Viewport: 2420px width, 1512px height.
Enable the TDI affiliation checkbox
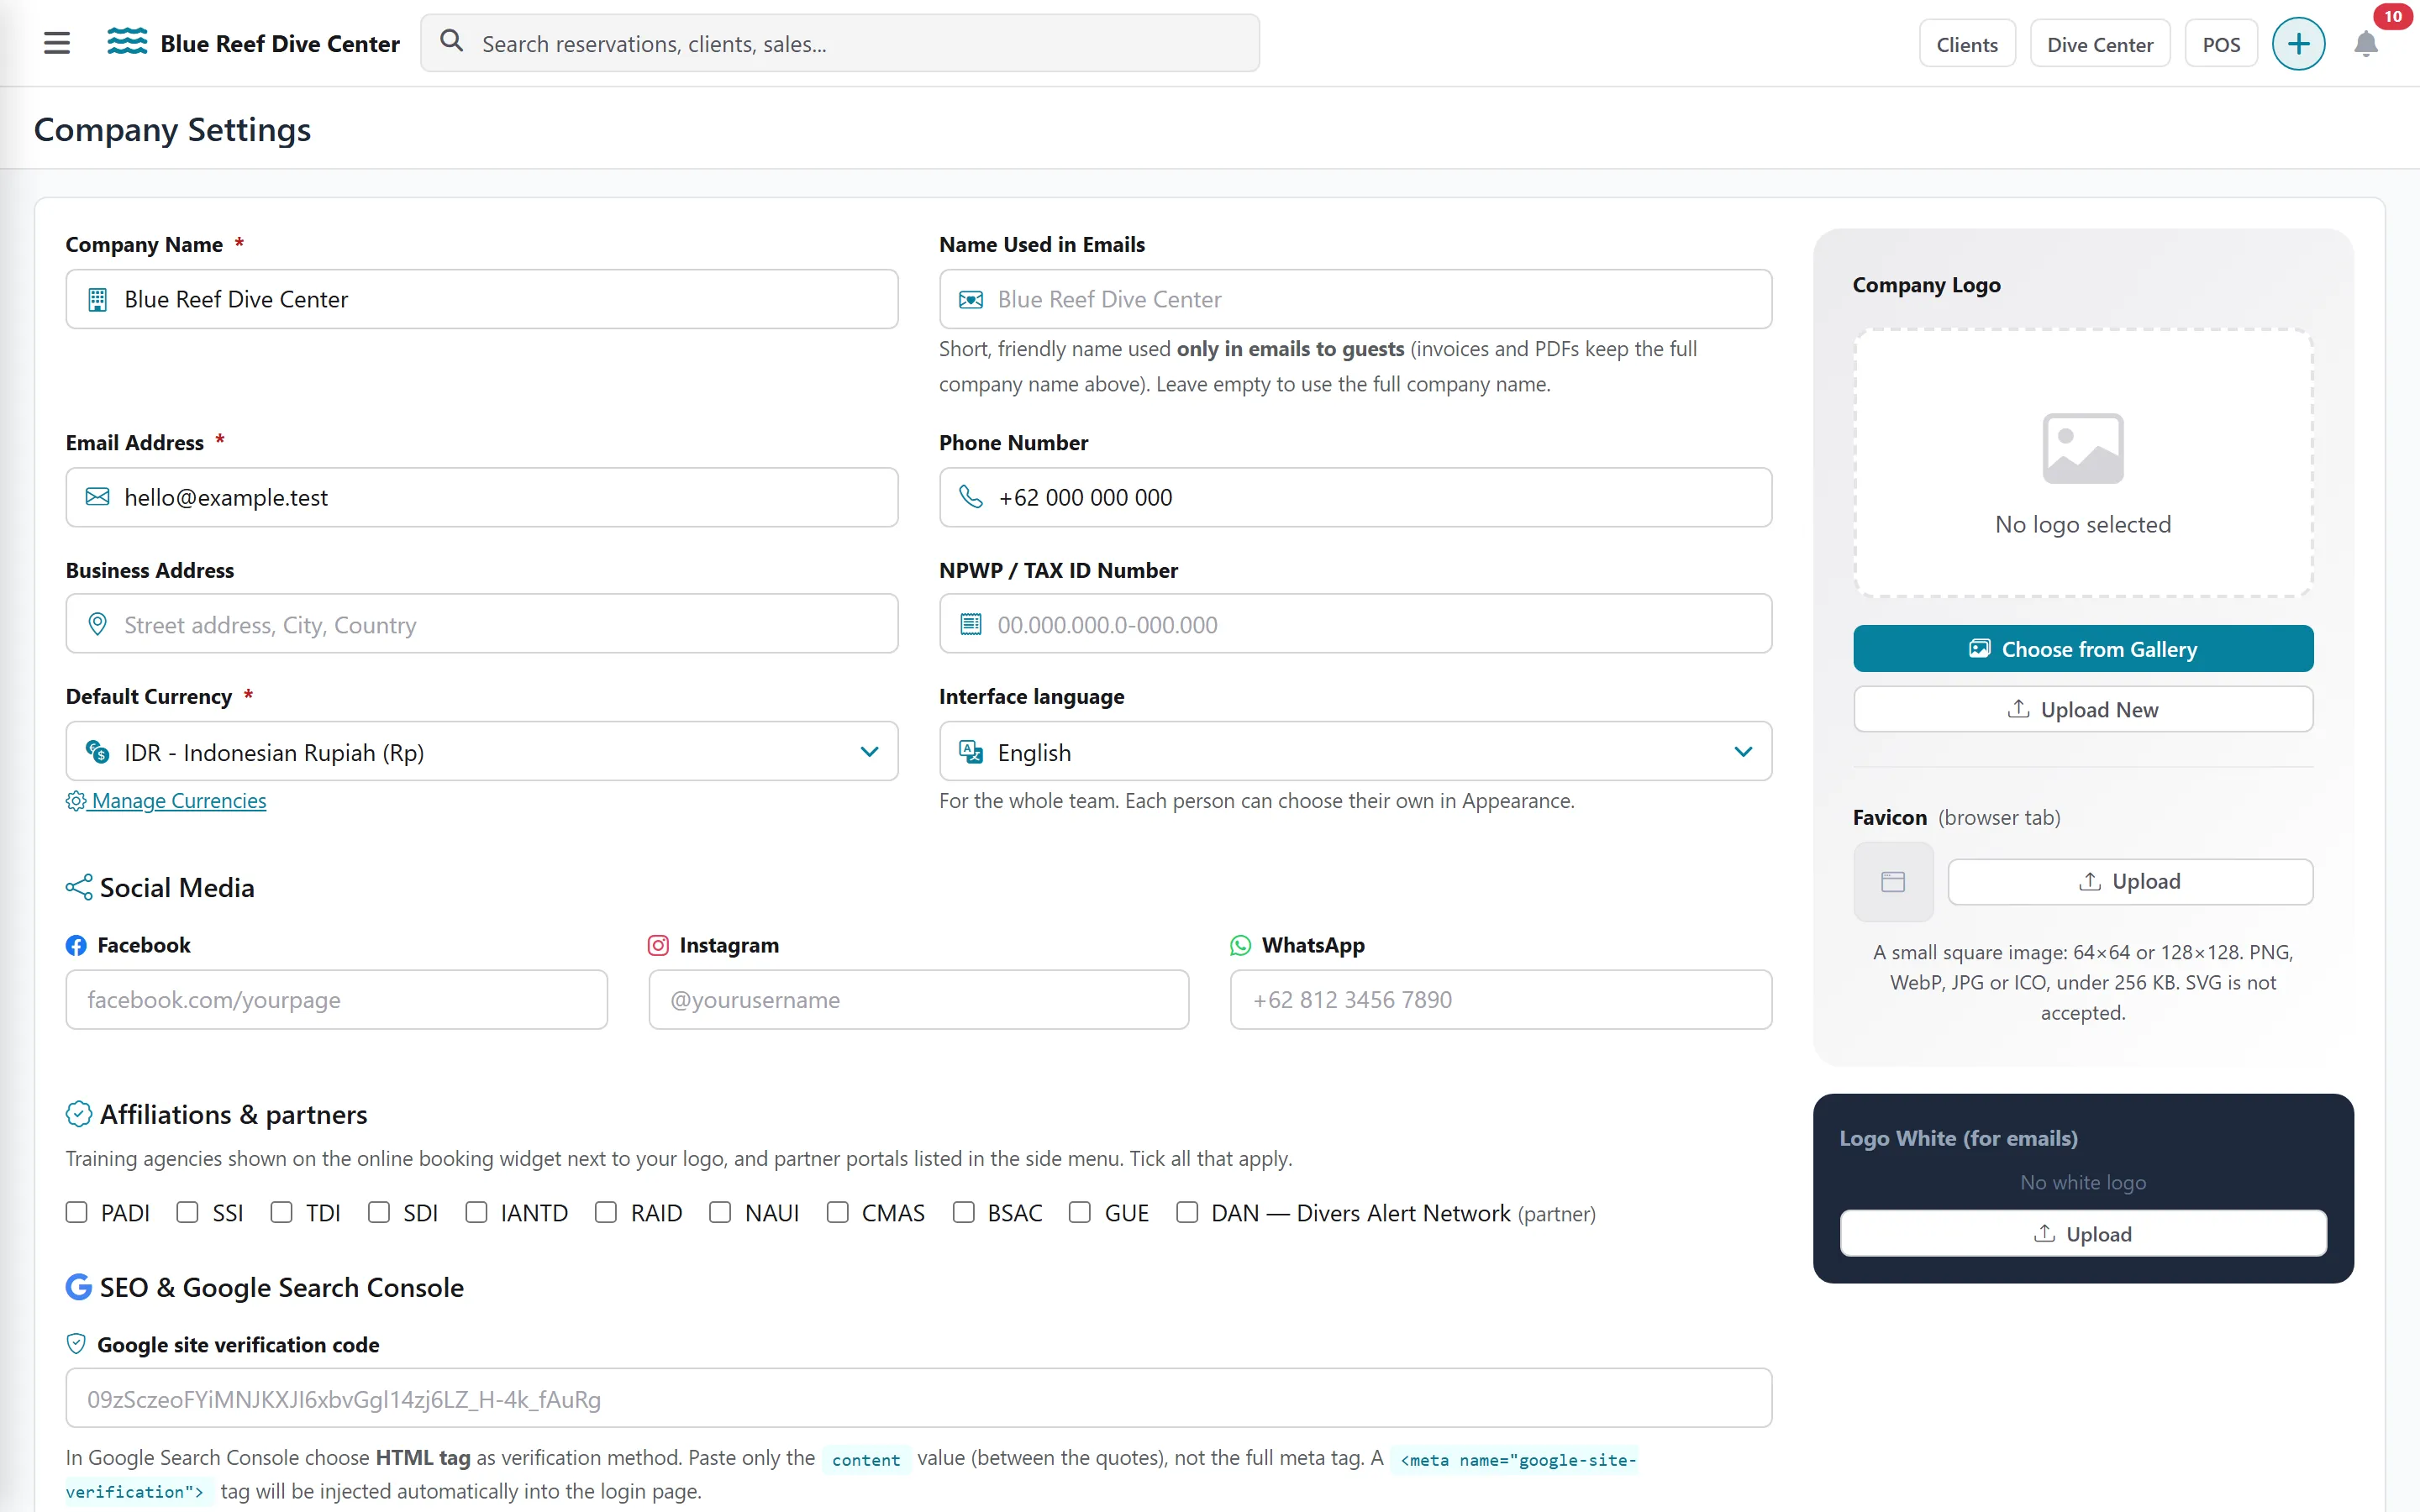click(x=281, y=1213)
